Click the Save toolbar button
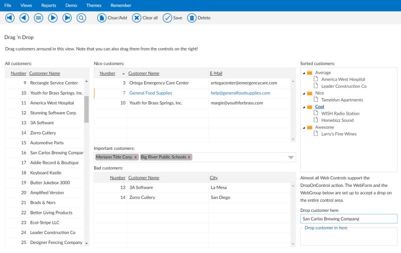The image size is (401, 253). click(172, 18)
